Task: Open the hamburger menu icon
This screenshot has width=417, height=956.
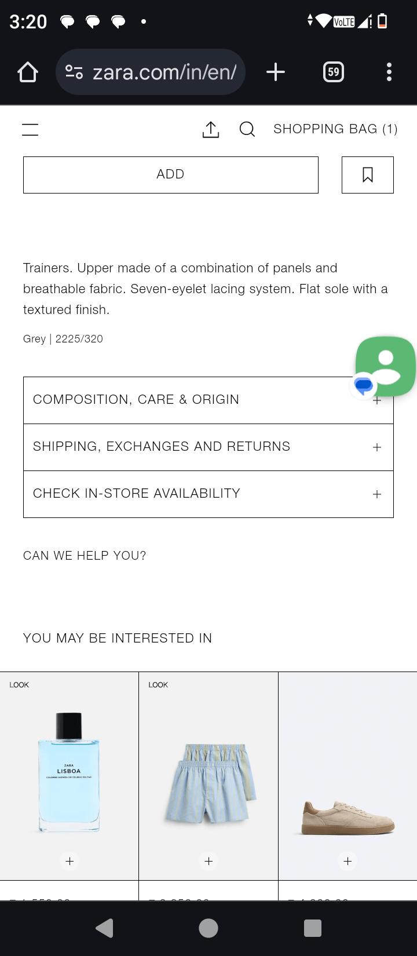Action: 30,130
